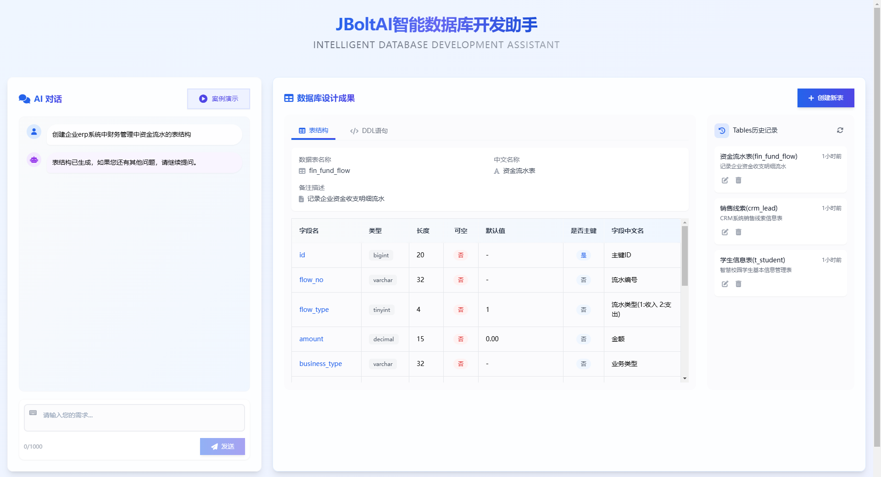Click the tinyint type tag
Image resolution: width=881 pixels, height=477 pixels.
click(x=382, y=310)
